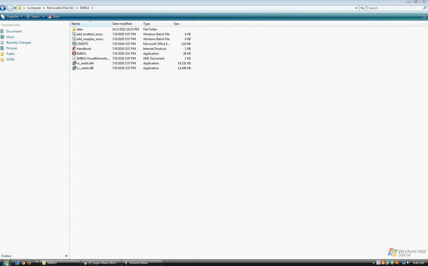Select '14/2/2021 10:15 PM' date cell
428x266 pixels.
pyautogui.click(x=126, y=29)
